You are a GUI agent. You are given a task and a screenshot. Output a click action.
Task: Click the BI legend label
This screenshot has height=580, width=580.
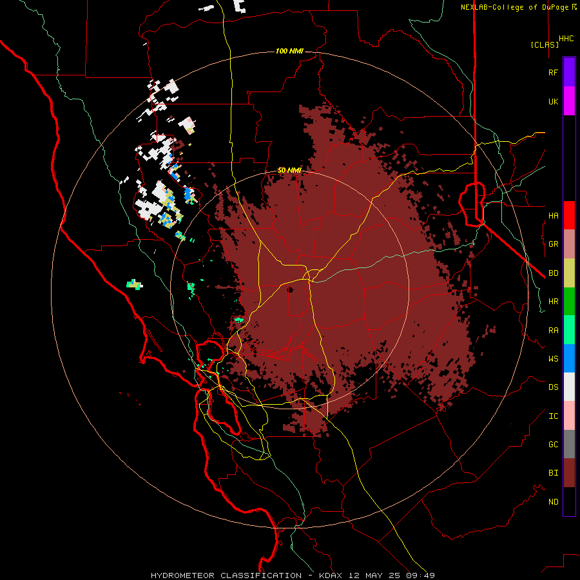coord(553,473)
